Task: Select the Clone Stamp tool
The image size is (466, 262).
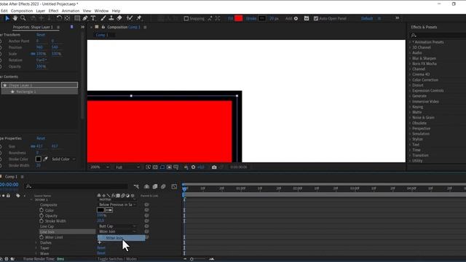Action: [x=111, y=18]
